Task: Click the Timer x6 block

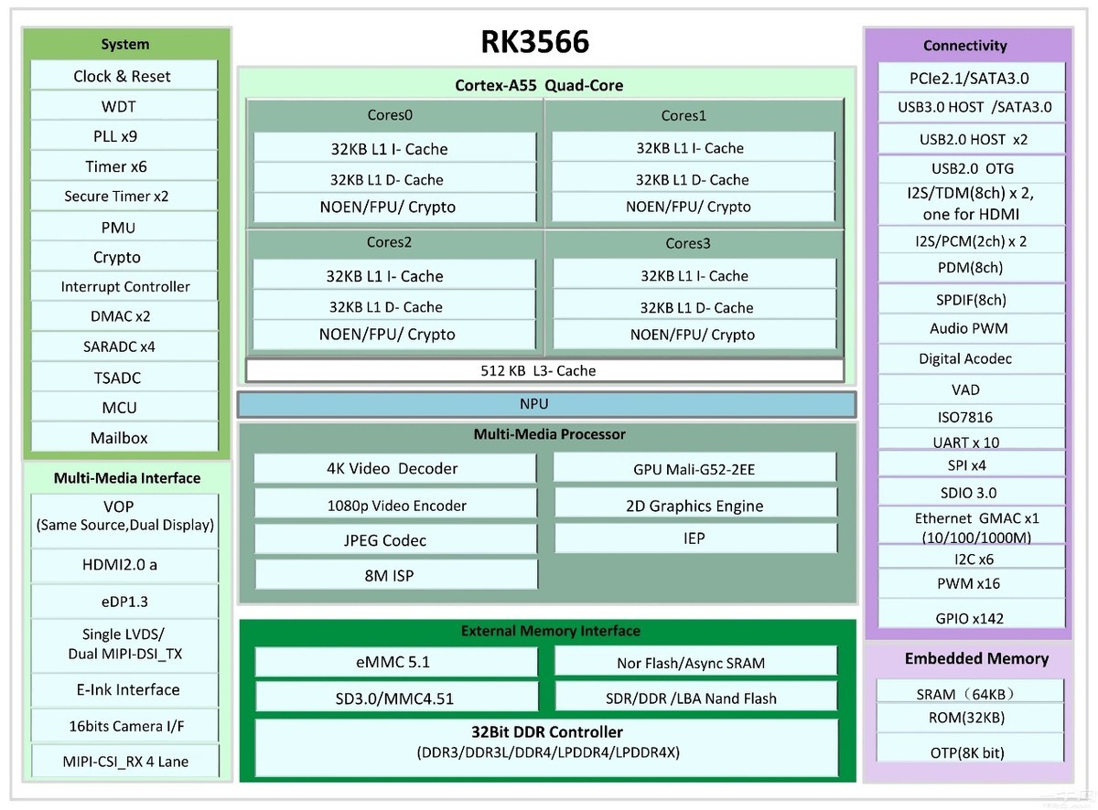Action: point(124,166)
